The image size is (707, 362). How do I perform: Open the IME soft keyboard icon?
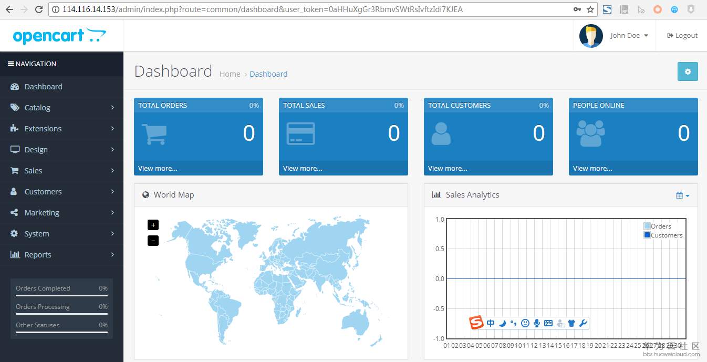[x=548, y=323]
